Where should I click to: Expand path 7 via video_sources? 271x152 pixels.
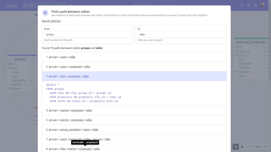coord(134,139)
